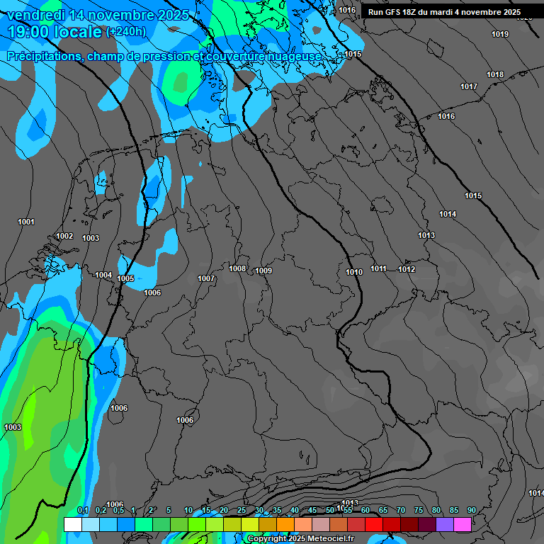
Task: Click the 1005 isobar label
Action: (x=126, y=279)
